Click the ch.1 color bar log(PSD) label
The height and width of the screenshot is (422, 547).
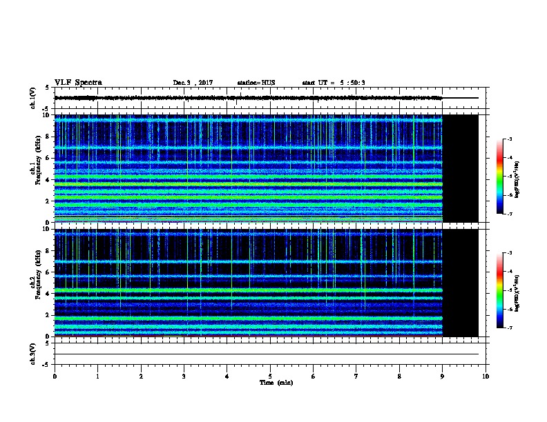coord(517,179)
